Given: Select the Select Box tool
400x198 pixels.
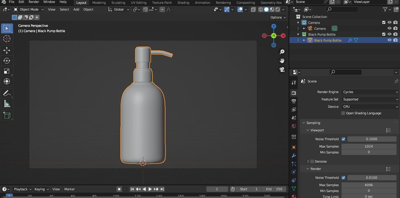Looking at the screenshot, I should [7, 28].
